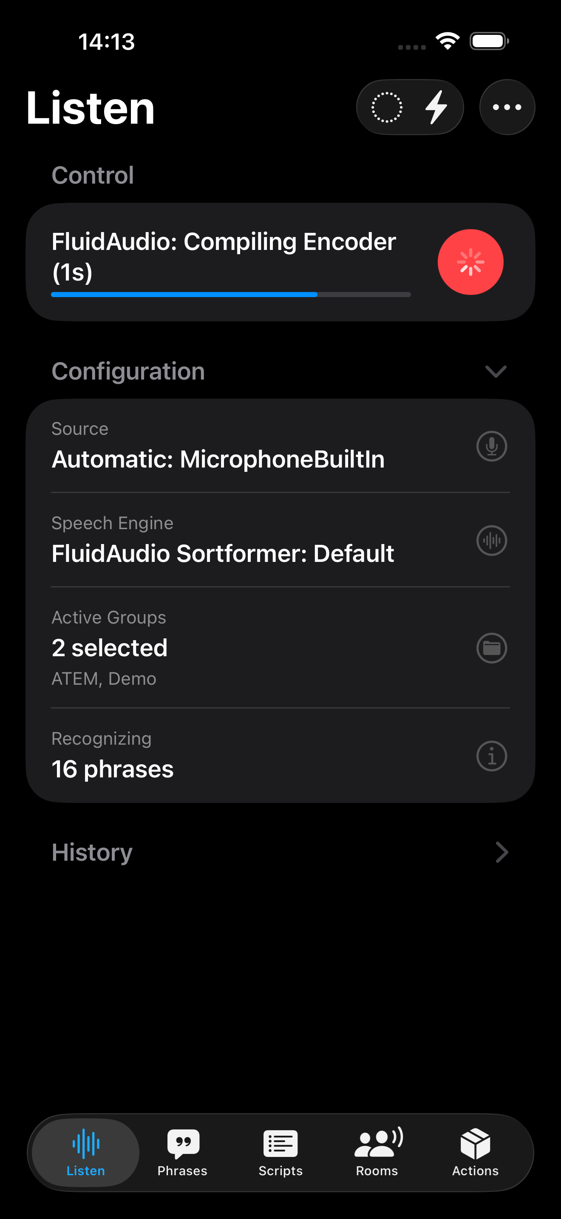Tap the dotted circle icon in header

386,108
